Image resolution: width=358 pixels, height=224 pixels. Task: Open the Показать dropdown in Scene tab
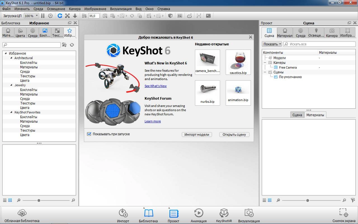pos(272,44)
